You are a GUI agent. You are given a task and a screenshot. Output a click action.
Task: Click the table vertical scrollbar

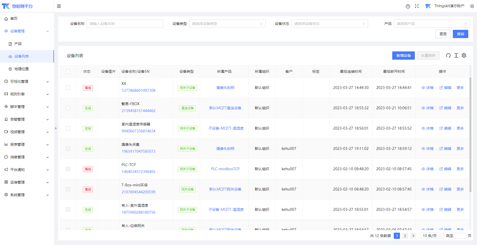(470, 135)
